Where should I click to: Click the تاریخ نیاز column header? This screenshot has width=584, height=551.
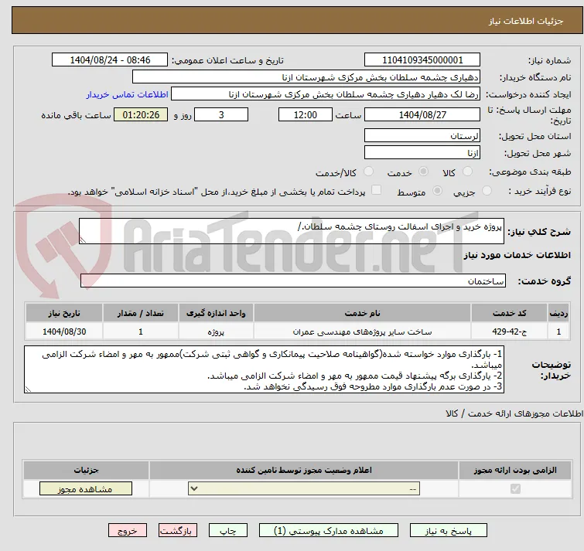64,313
